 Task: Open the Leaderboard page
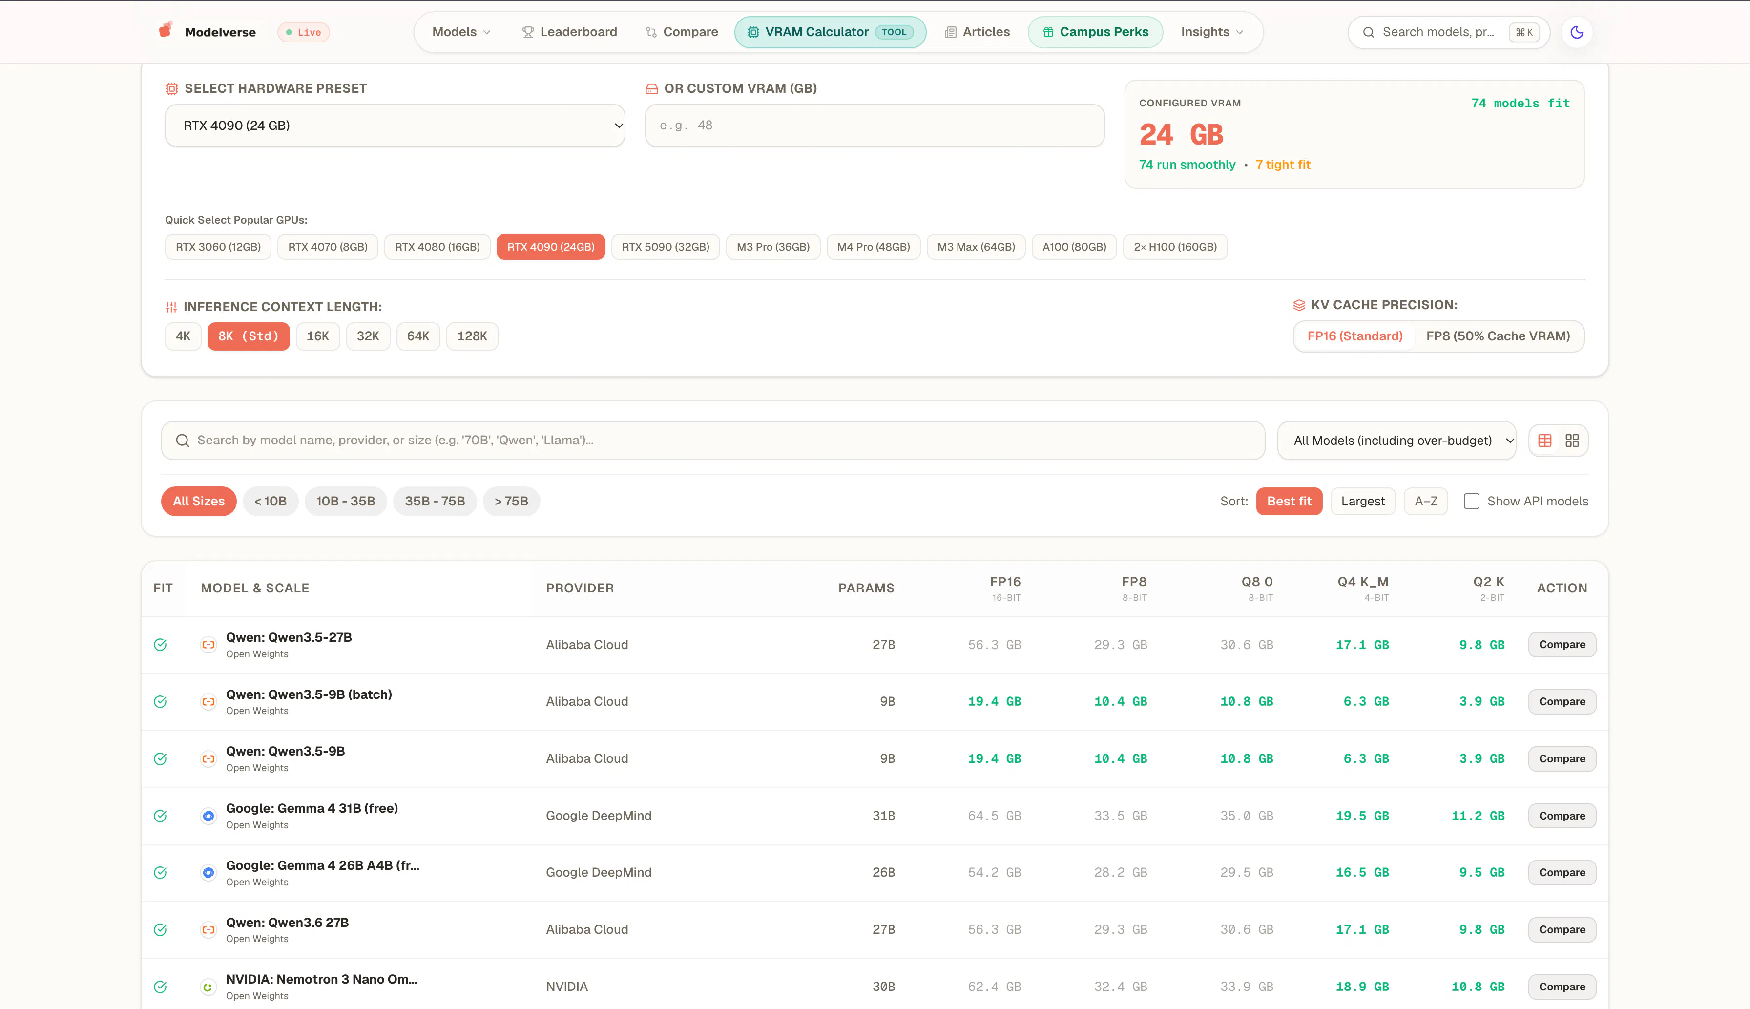point(569,32)
